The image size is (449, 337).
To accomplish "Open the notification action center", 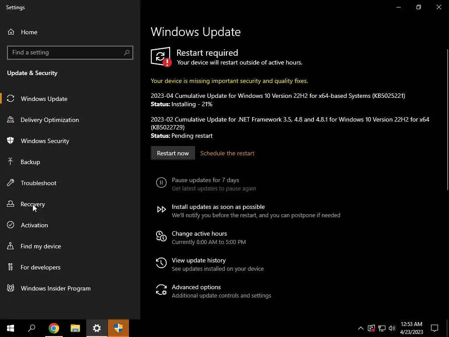I will pyautogui.click(x=435, y=328).
